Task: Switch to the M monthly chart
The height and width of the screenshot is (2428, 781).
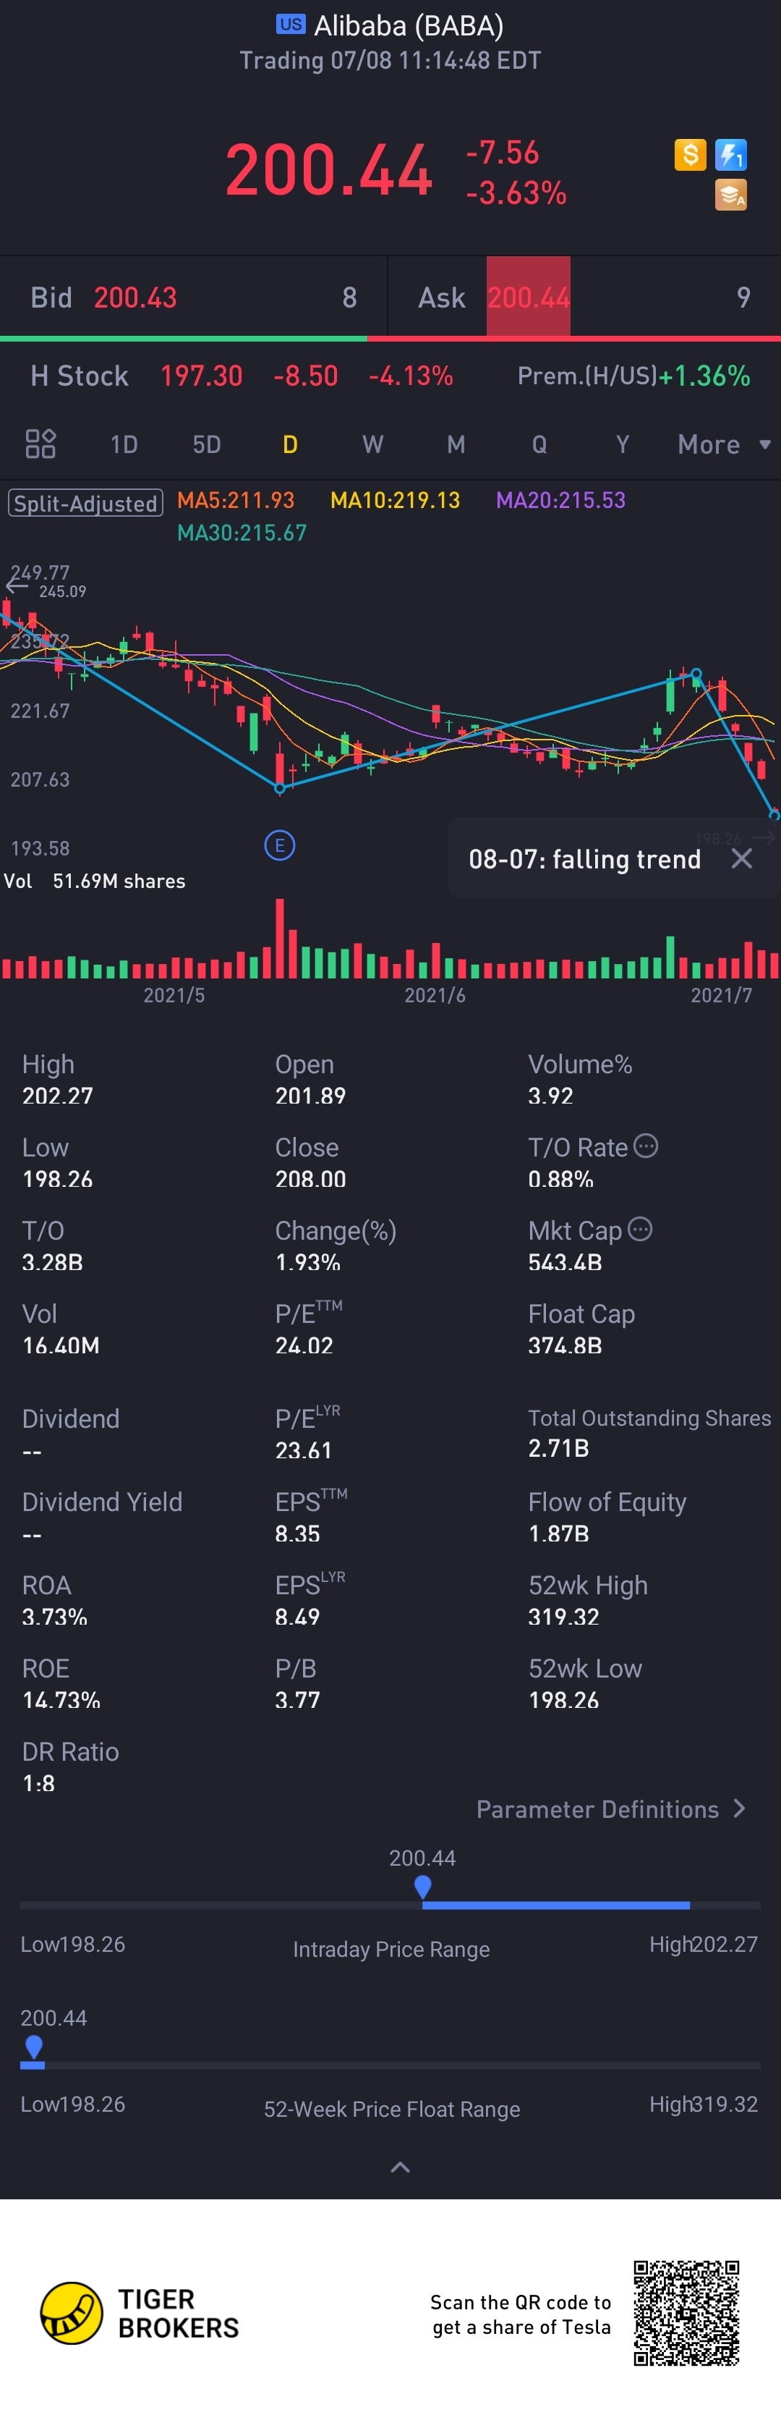Action: coord(456,444)
